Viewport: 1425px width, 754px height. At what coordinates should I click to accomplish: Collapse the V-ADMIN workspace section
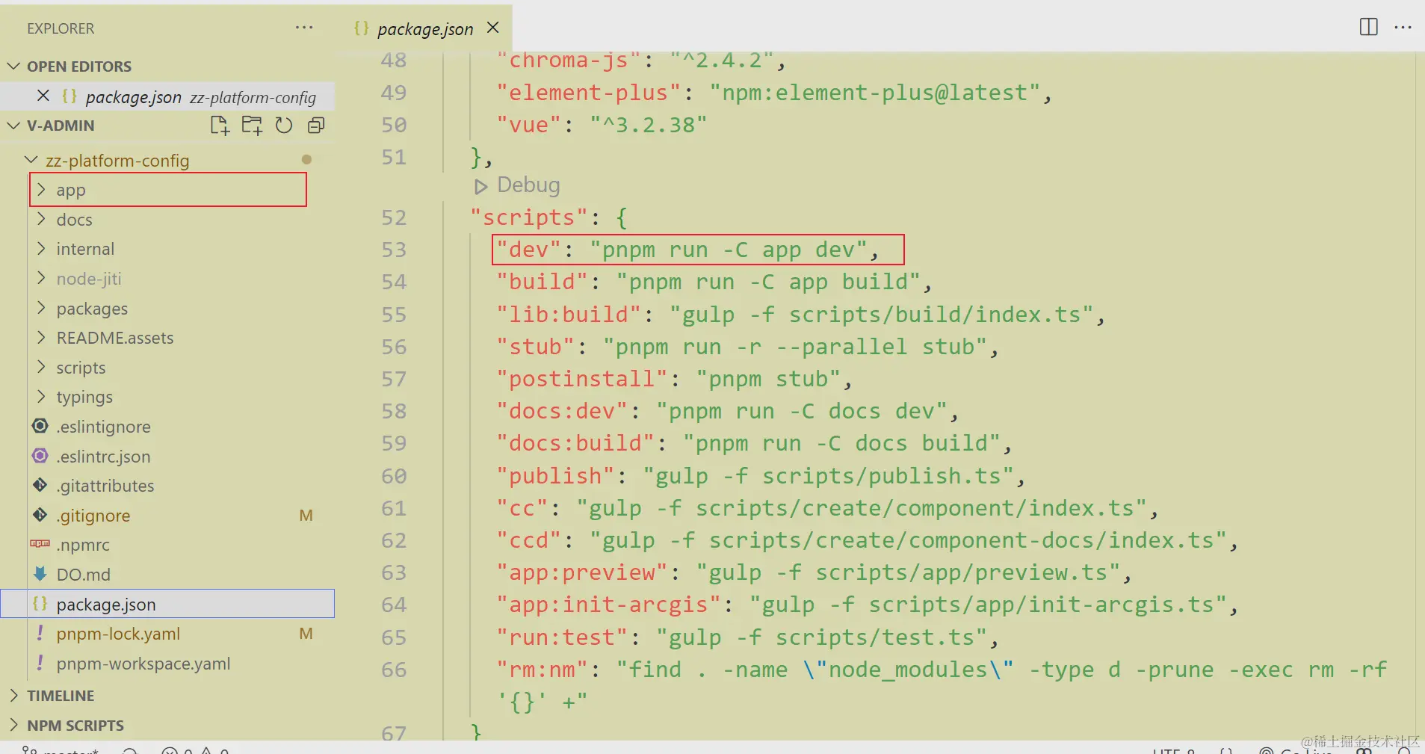pyautogui.click(x=13, y=126)
